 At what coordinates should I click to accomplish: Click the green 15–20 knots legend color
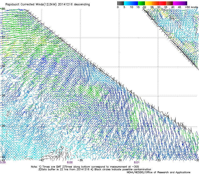[141, 3]
